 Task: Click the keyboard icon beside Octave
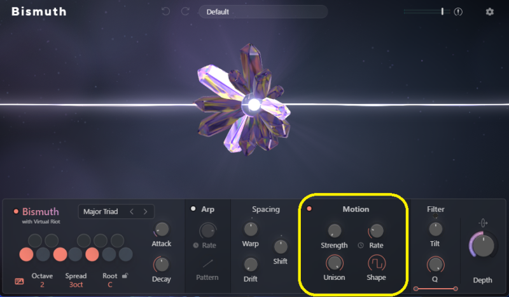point(19,281)
